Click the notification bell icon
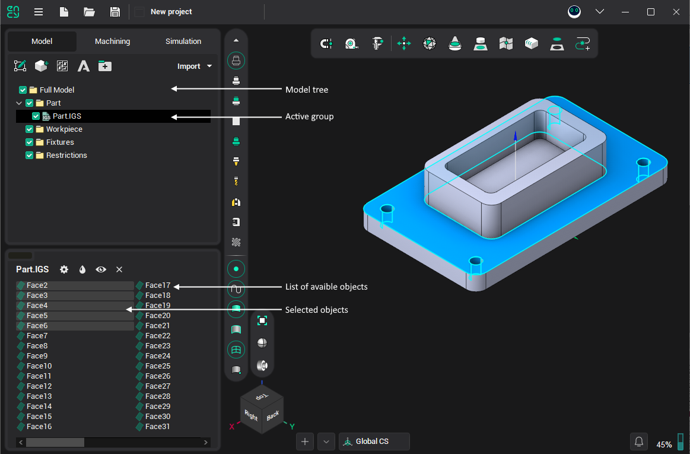690x454 pixels. coord(639,442)
